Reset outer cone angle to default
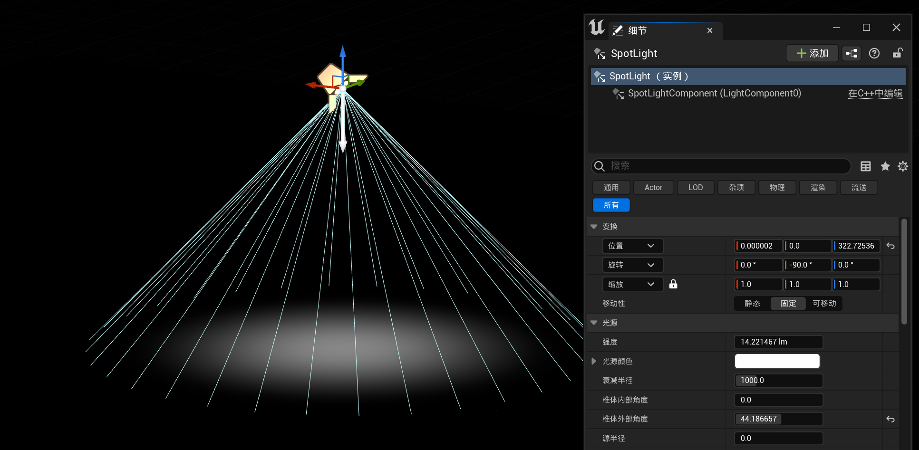Screen dimensions: 919x450 click(890, 419)
